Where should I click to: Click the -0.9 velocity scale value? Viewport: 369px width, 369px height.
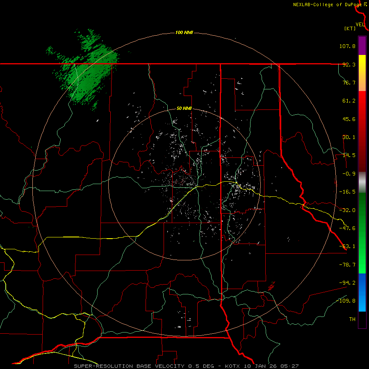click(x=349, y=174)
